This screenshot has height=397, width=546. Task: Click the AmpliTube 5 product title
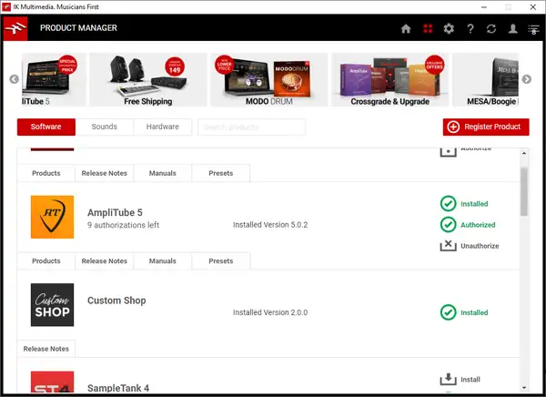pos(115,212)
